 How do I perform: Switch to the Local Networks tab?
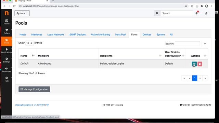(56, 35)
